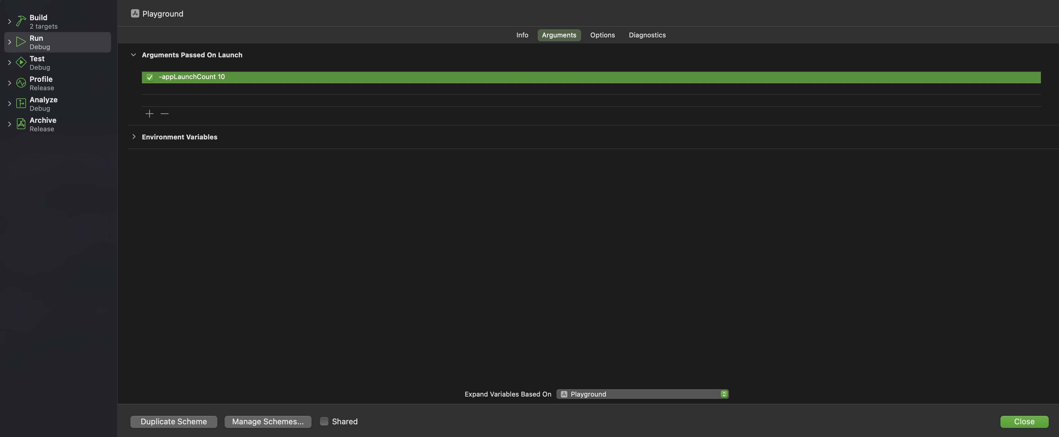Image resolution: width=1059 pixels, height=437 pixels.
Task: Select the Test scheme diamond icon
Action: (21, 62)
